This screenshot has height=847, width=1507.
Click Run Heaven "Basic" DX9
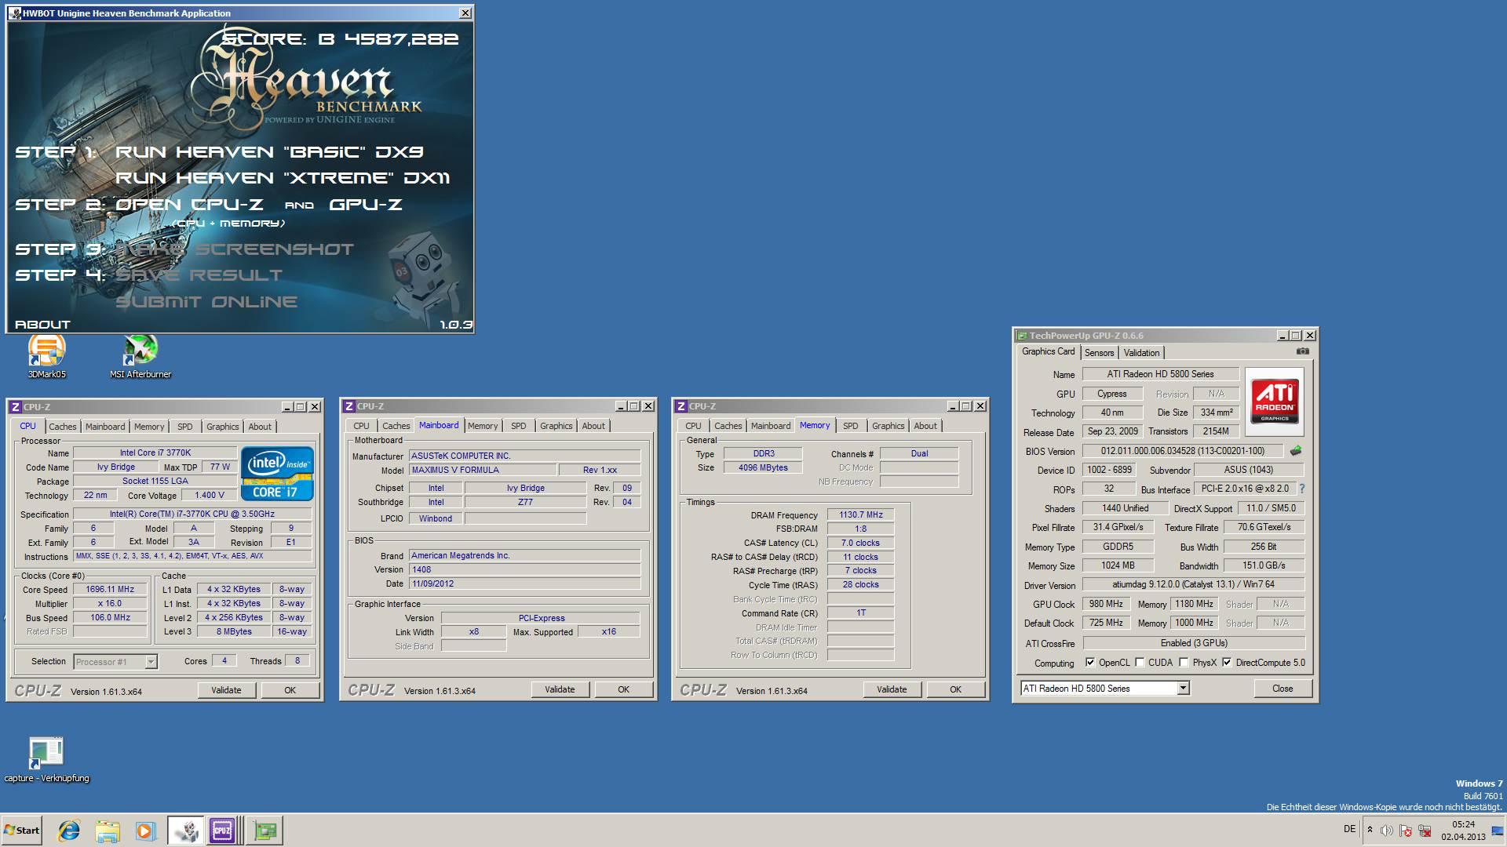(269, 152)
